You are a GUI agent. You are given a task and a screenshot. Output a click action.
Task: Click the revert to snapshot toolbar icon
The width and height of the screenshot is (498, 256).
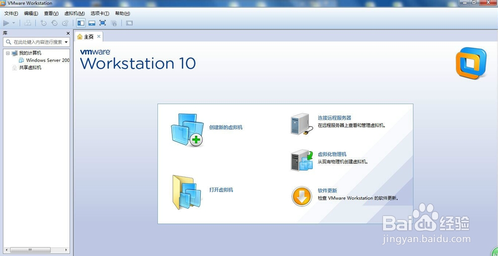[x=54, y=23]
